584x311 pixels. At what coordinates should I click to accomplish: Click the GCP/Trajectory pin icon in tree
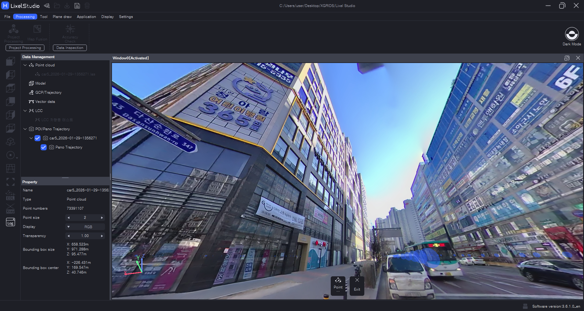tap(31, 93)
